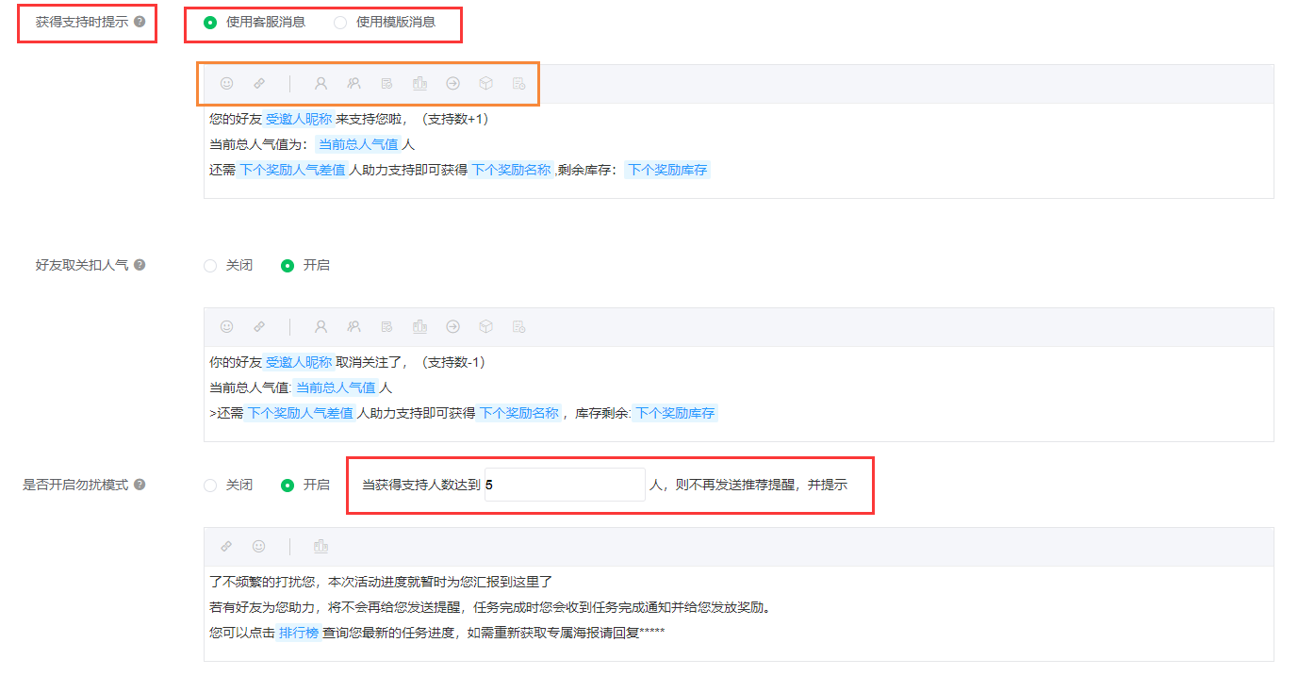Click the arrow-in-circle icon in the top editor
The image size is (1315, 692).
[452, 83]
